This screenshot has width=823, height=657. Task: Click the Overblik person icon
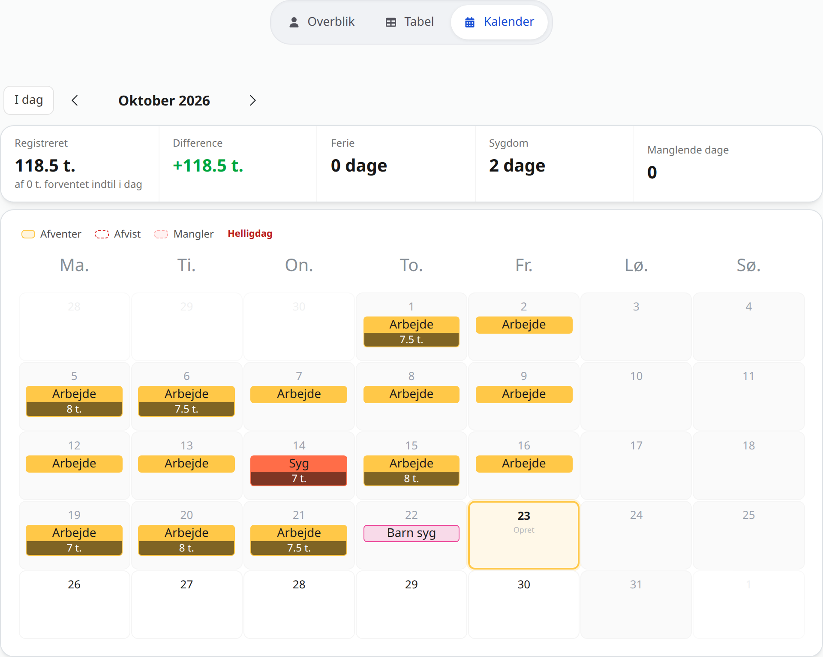pyautogui.click(x=294, y=22)
